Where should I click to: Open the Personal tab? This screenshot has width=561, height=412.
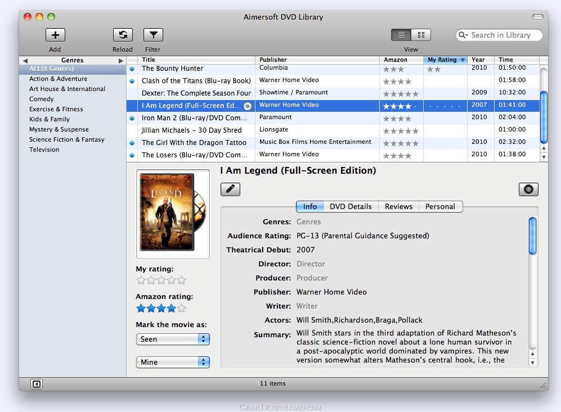click(x=441, y=206)
